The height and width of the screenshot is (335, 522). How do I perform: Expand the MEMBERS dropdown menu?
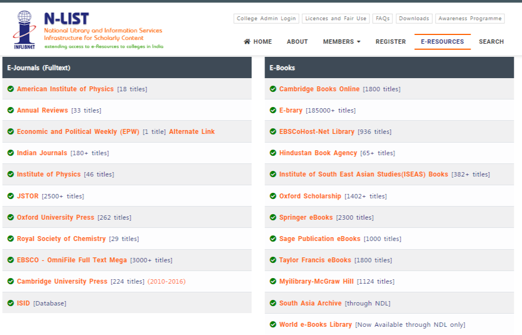click(x=342, y=42)
